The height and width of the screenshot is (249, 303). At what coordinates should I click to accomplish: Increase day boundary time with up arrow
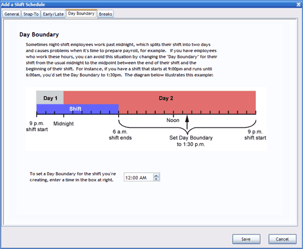point(156,175)
